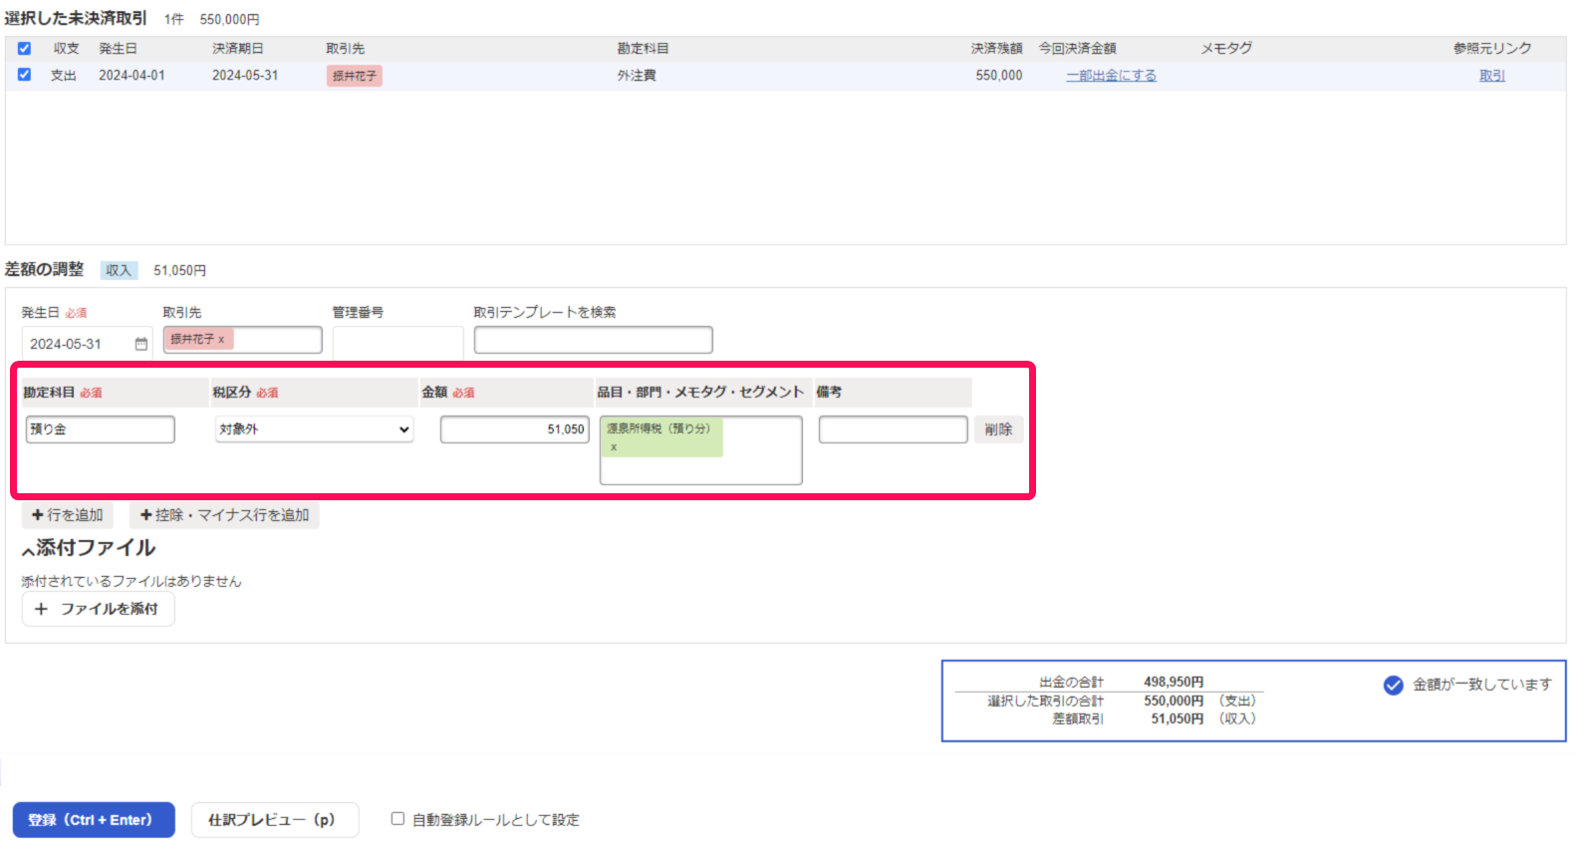Enable 自動登録ルールとして設定 checkbox
Viewport: 1576px width, 847px height.
coord(397,819)
